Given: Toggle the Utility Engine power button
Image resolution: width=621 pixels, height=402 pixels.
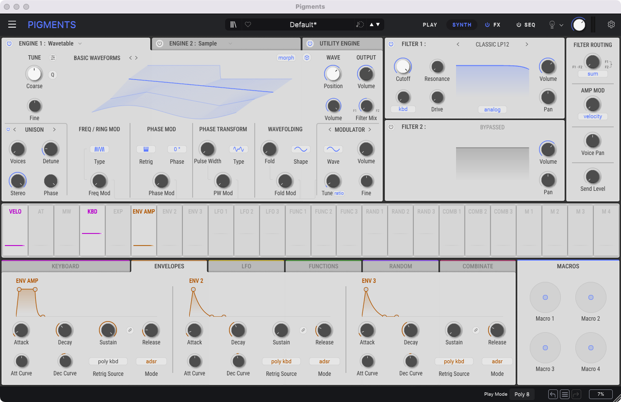Looking at the screenshot, I should click(310, 44).
